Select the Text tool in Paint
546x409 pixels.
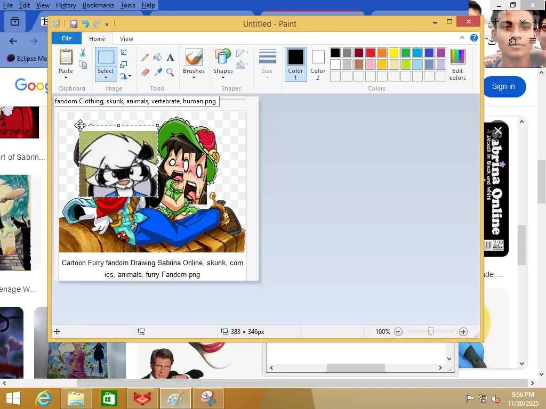[170, 57]
